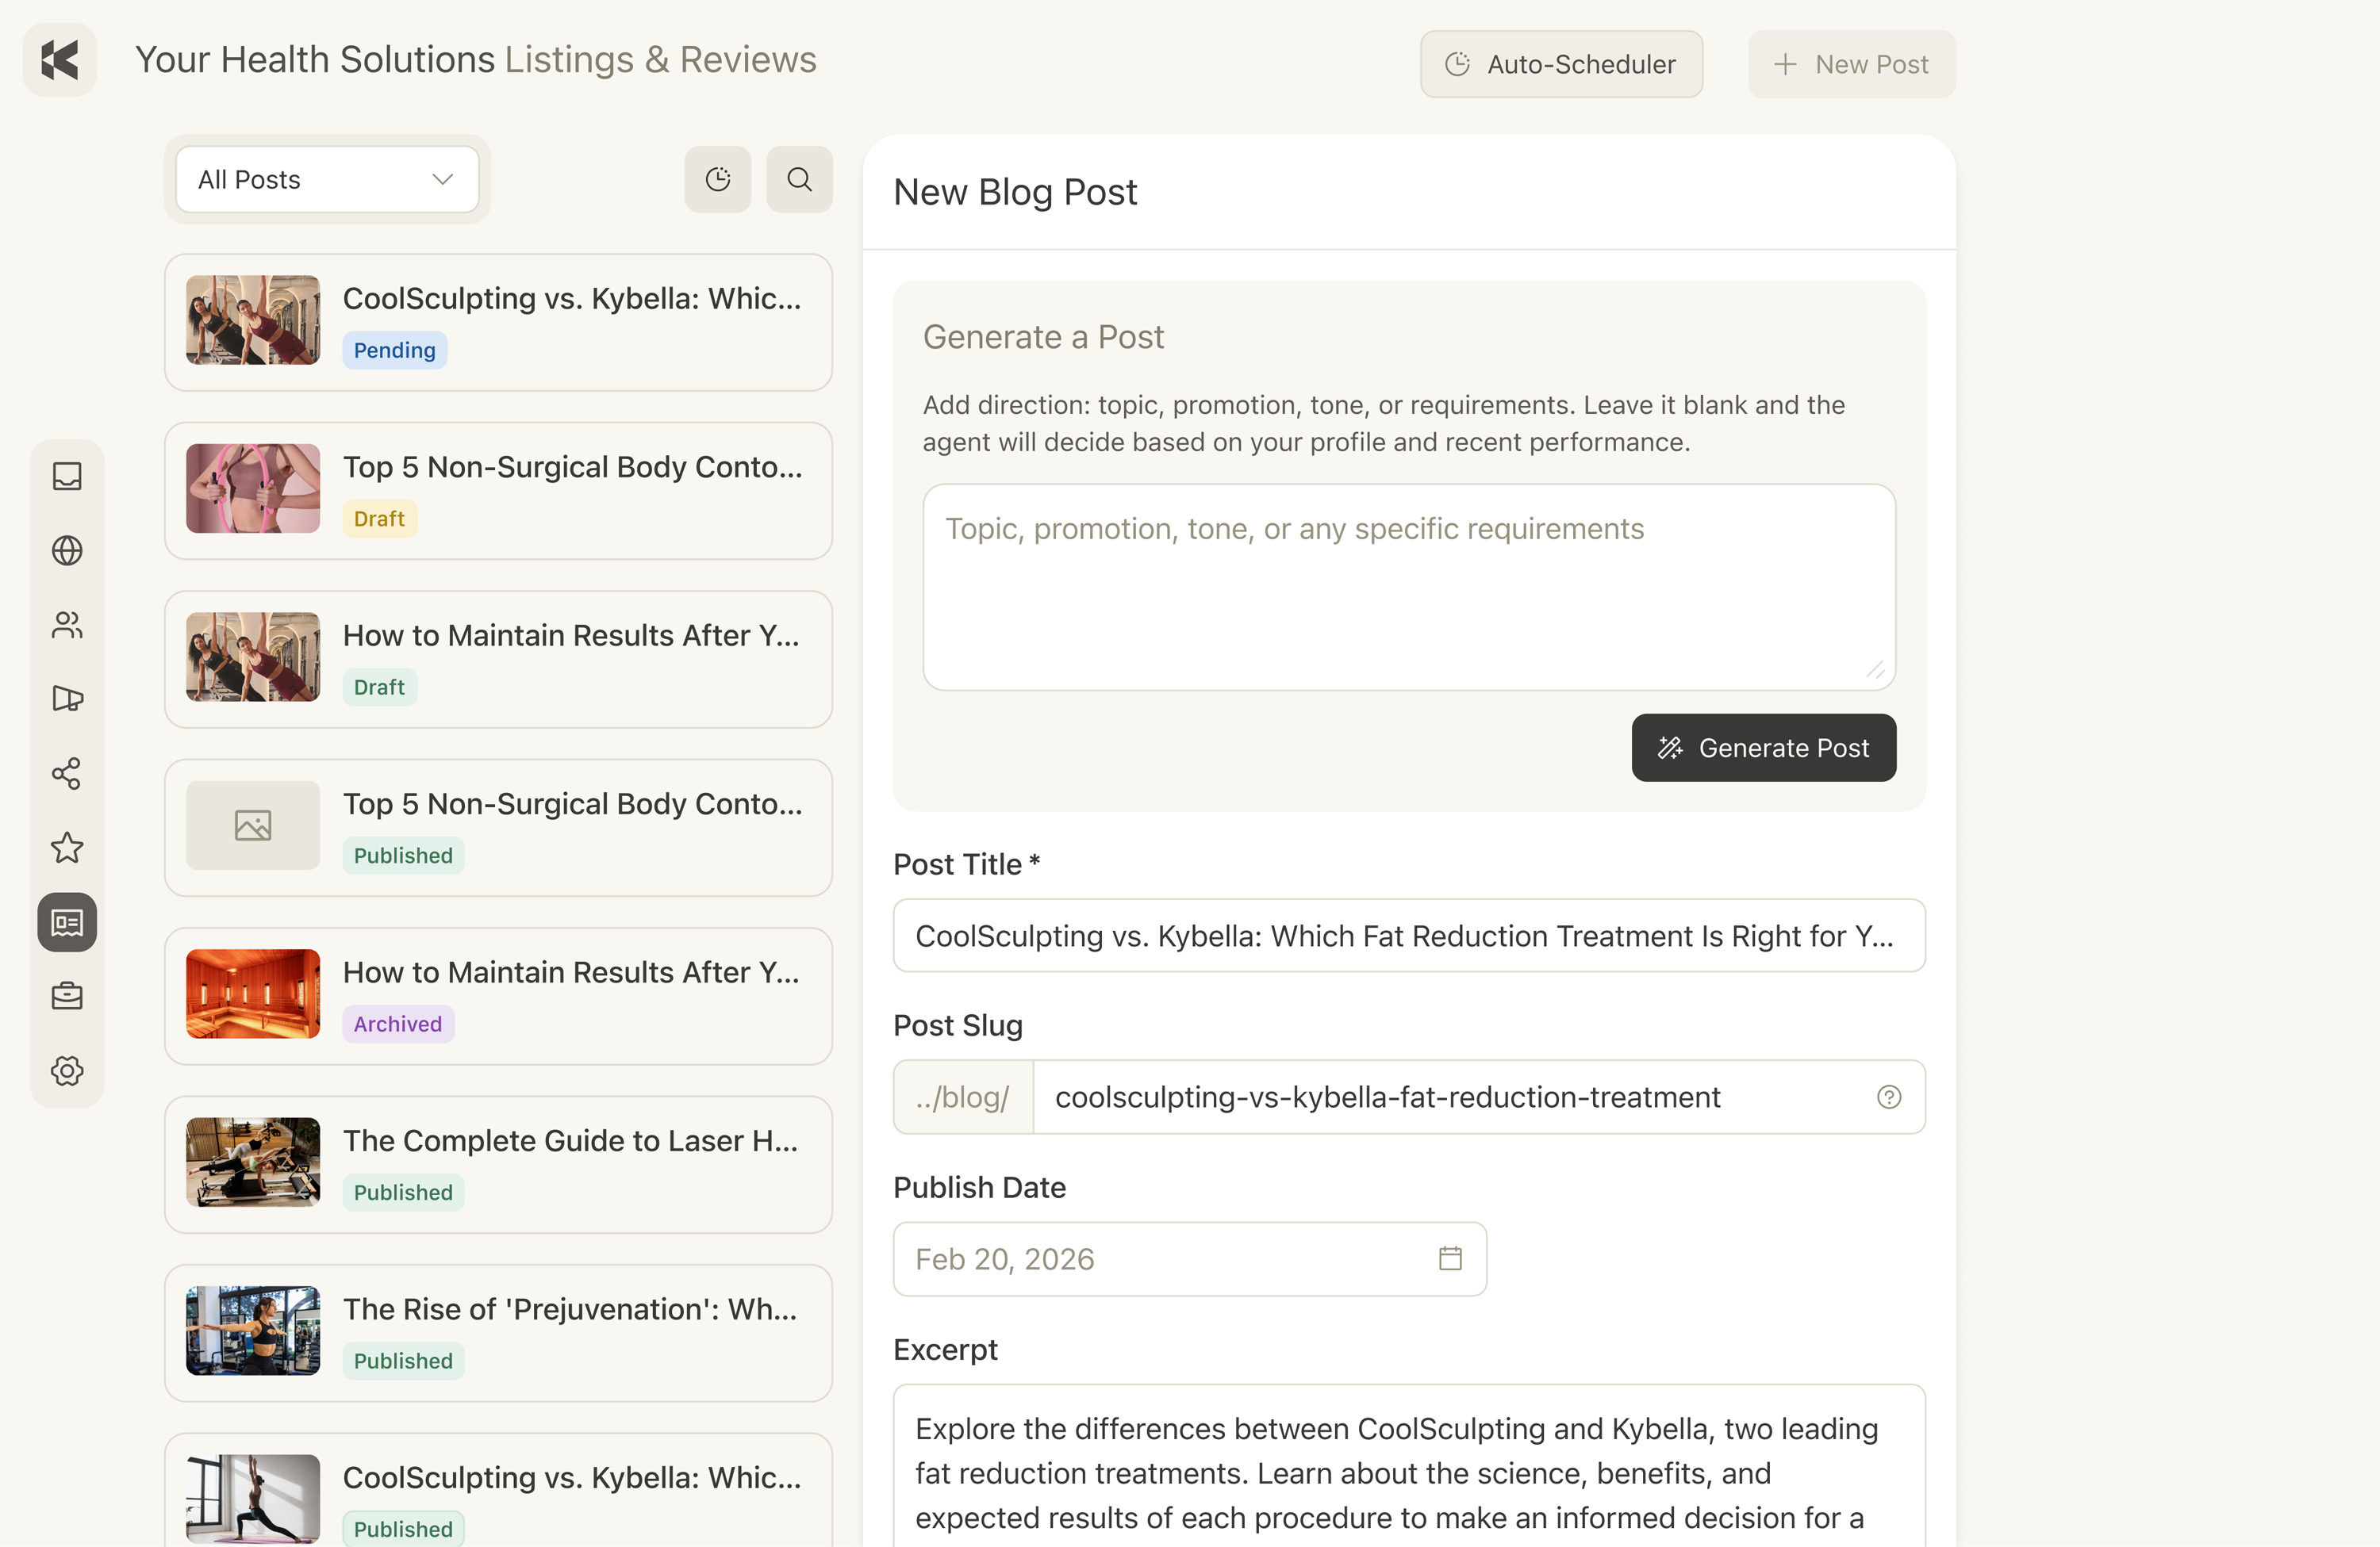Open the globe website icon in sidebar

point(67,550)
